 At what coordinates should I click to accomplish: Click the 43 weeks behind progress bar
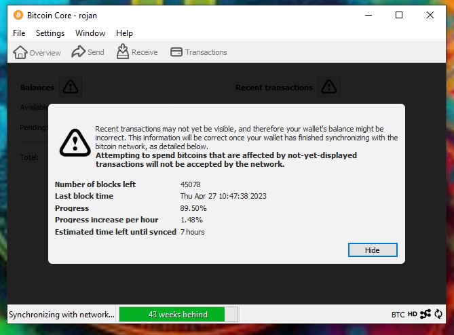(178, 315)
